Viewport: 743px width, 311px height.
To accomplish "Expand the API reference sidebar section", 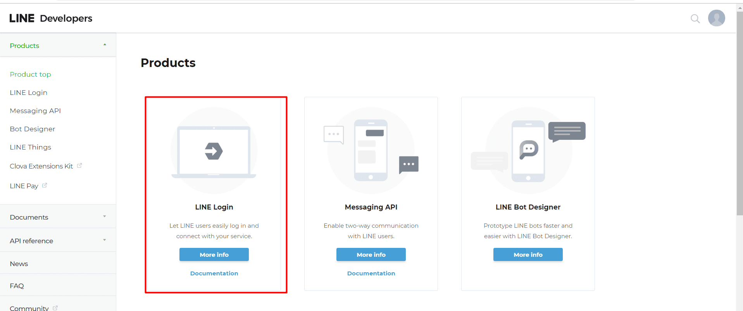I will tap(58, 241).
